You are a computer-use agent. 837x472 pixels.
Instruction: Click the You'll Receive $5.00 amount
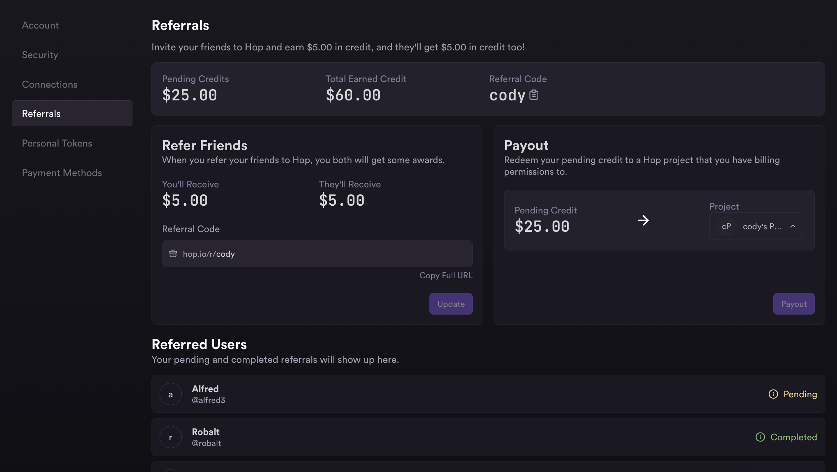(185, 200)
